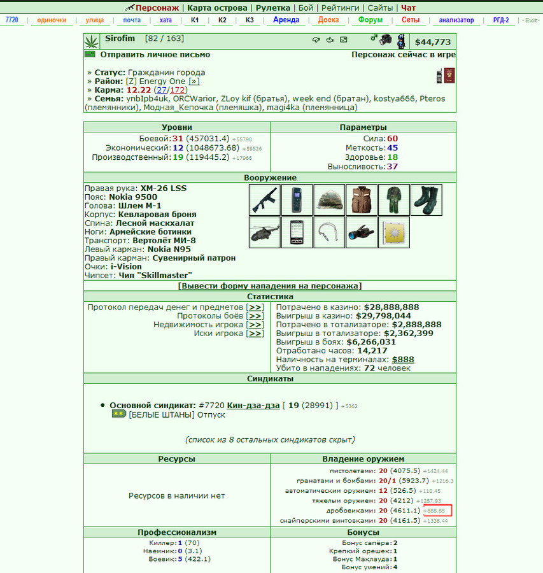Click the cannabis leaf avatar icon
The image size is (543, 573).
[92, 41]
